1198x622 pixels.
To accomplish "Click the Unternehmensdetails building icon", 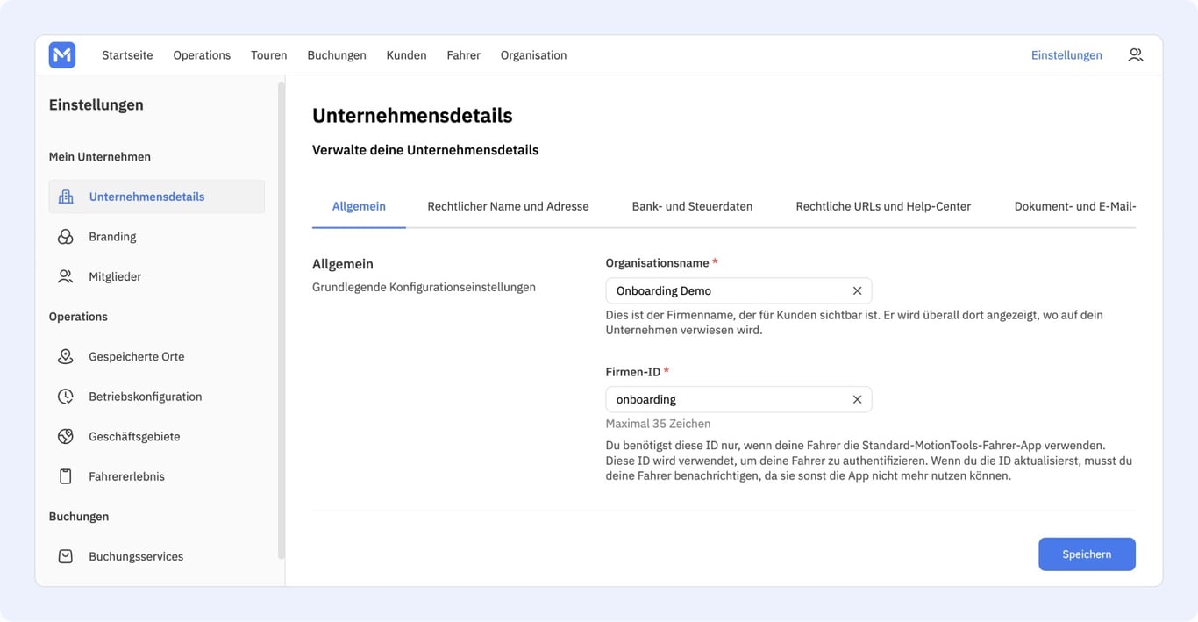I will coord(66,197).
